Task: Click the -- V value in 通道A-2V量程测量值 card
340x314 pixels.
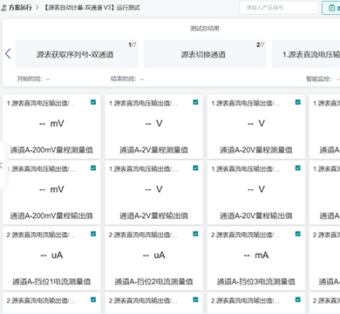Action: (x=153, y=124)
